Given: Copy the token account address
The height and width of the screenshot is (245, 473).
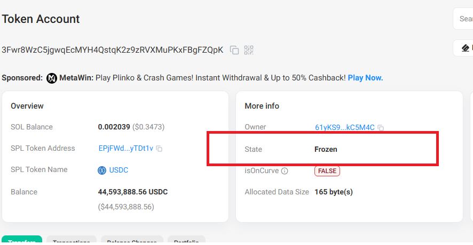Looking at the screenshot, I should (234, 50).
